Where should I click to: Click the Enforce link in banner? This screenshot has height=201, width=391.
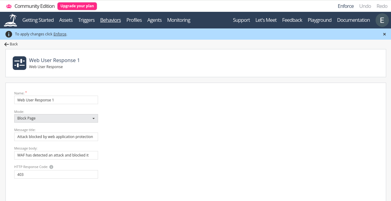pyautogui.click(x=60, y=34)
